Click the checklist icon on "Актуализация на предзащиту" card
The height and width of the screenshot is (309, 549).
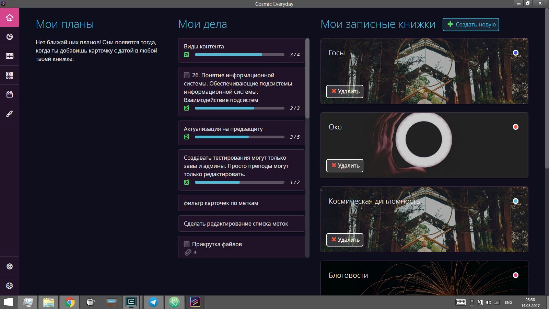point(187,137)
